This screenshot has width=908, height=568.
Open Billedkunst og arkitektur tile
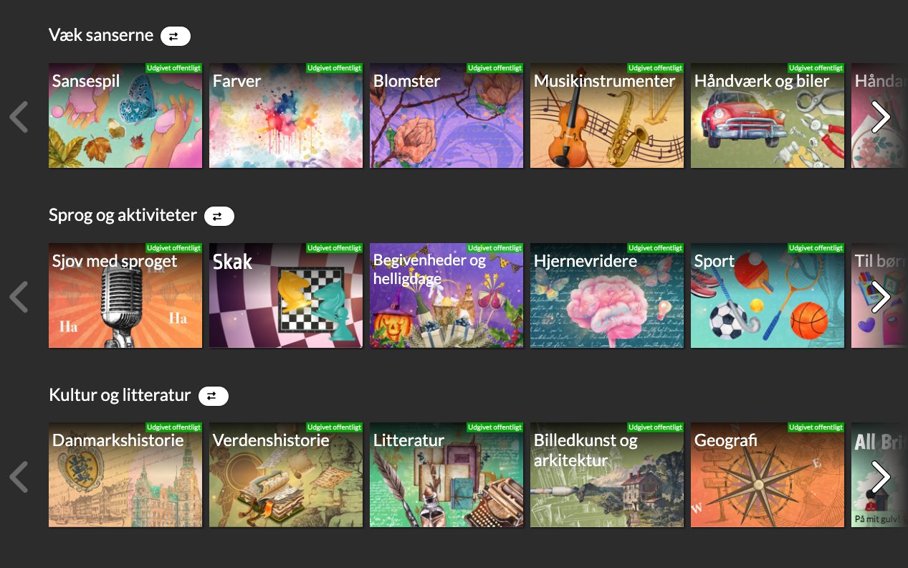tap(607, 475)
